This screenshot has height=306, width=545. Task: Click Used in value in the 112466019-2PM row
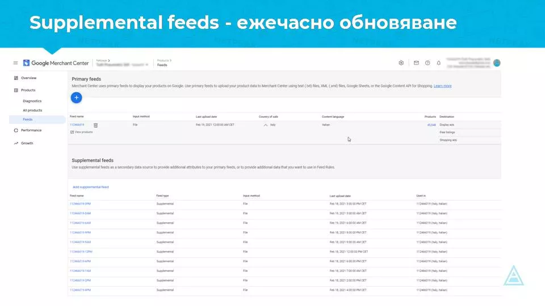coord(431,280)
